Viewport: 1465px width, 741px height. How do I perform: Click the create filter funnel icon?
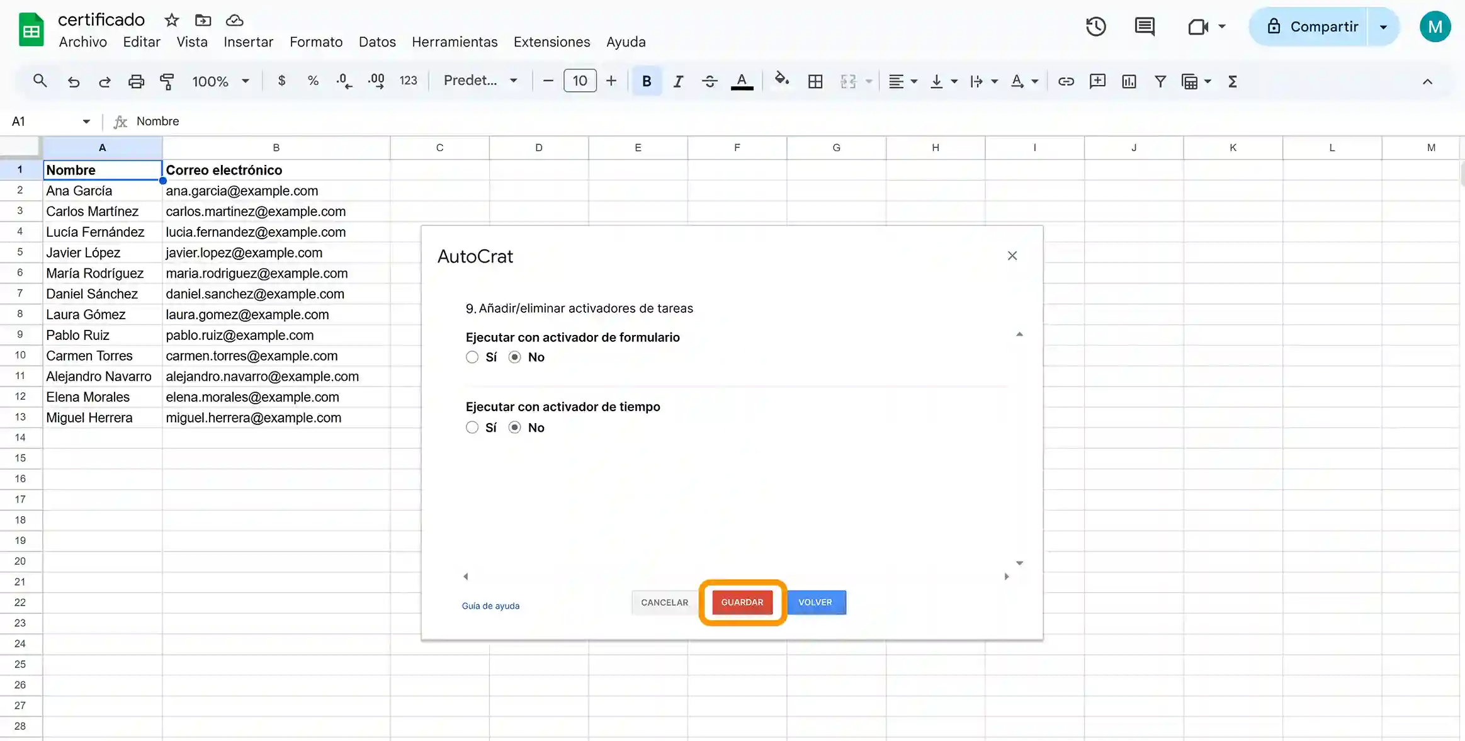(x=1160, y=81)
